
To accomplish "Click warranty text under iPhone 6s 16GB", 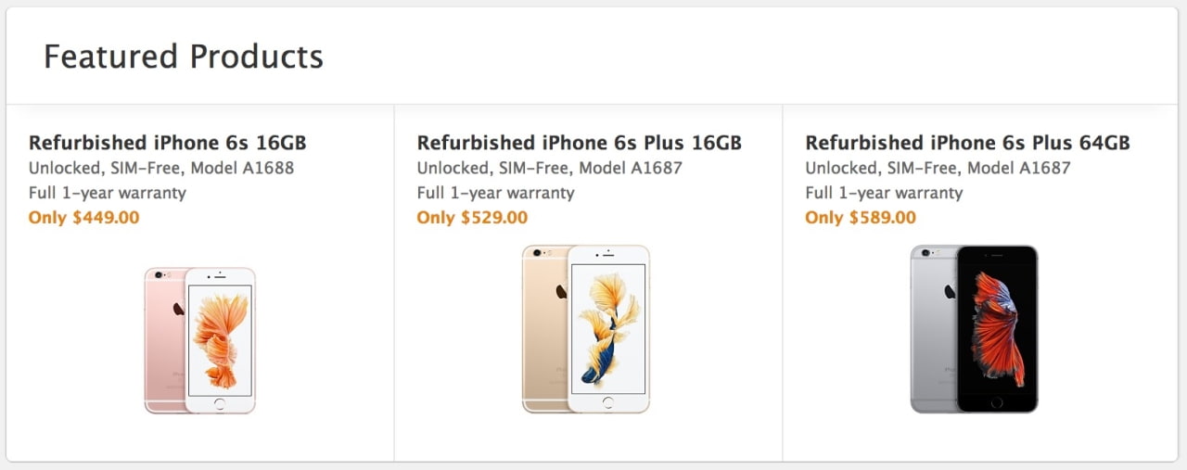I will tap(108, 193).
